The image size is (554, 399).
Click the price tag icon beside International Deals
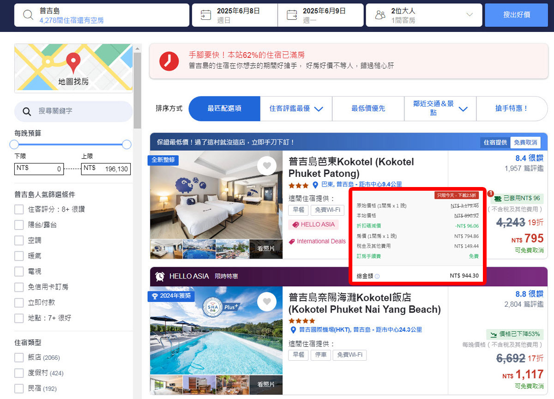coord(292,242)
